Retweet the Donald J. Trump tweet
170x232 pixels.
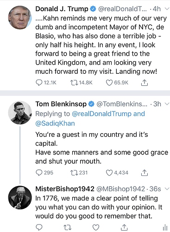tap(73, 83)
